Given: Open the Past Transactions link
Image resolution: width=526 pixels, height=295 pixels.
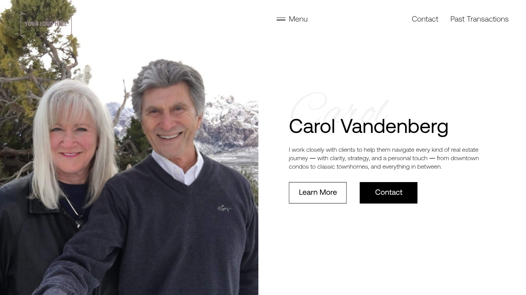Looking at the screenshot, I should coord(479,19).
